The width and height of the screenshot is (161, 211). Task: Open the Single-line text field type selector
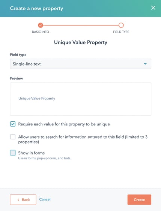click(x=81, y=64)
